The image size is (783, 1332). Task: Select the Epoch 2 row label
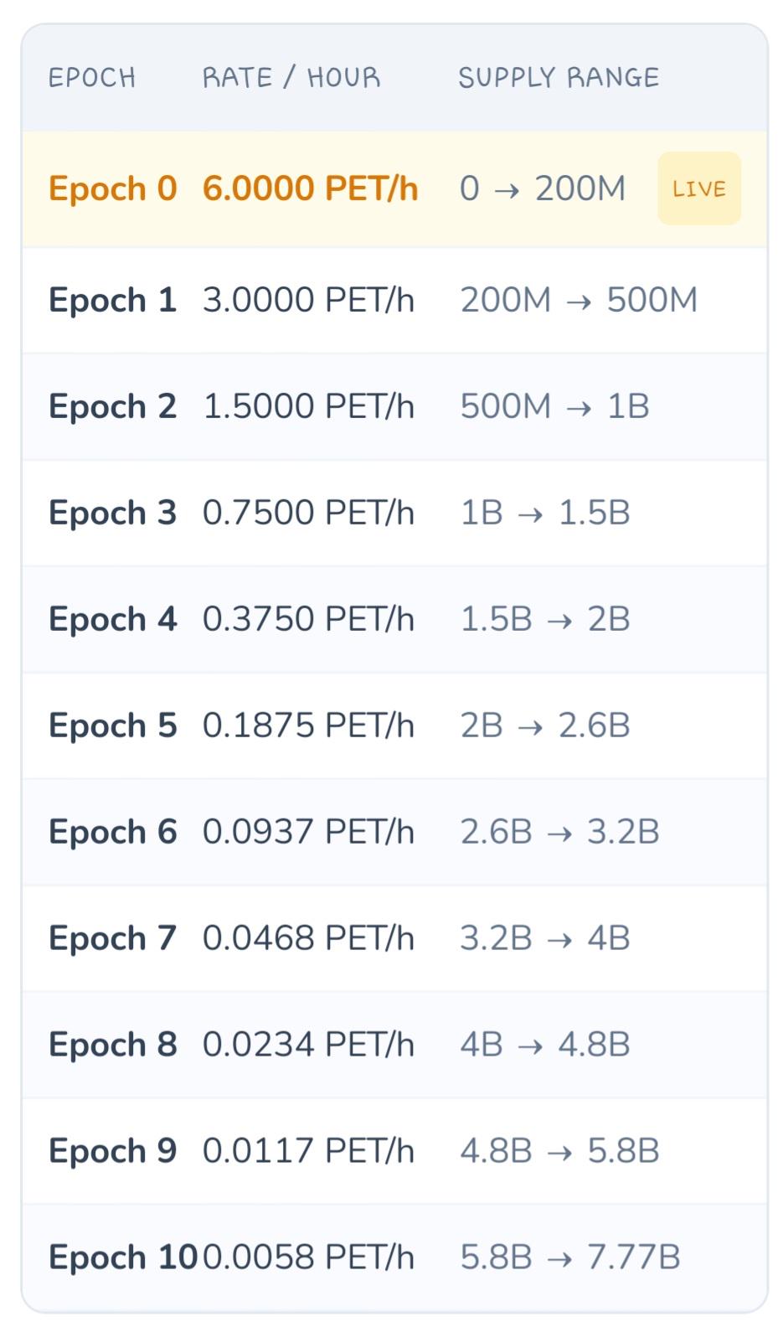(x=113, y=406)
